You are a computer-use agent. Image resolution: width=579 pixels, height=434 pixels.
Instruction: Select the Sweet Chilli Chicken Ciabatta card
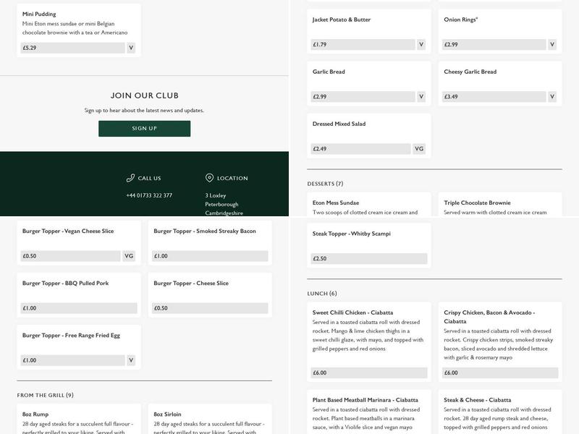pyautogui.click(x=368, y=340)
